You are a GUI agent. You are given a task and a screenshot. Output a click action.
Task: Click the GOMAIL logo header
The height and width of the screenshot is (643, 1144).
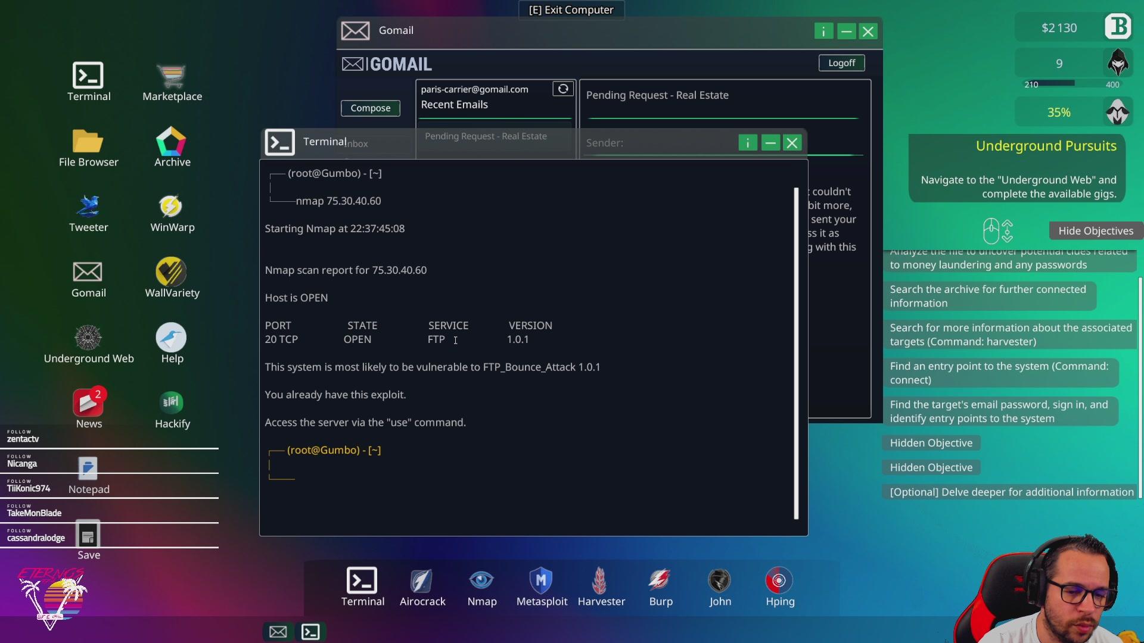[x=387, y=64]
